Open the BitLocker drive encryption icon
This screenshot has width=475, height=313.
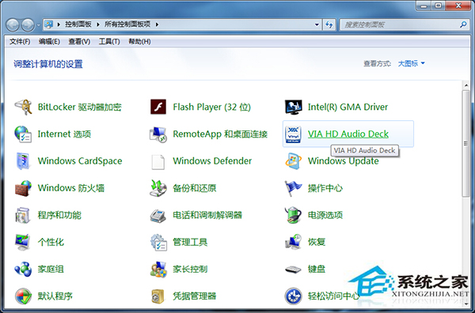[23, 107]
